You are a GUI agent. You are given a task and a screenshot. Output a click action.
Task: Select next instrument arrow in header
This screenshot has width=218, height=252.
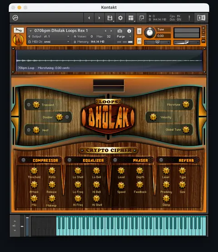point(111,31)
